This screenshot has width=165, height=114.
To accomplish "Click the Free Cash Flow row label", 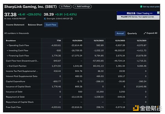I will point(13,107).
